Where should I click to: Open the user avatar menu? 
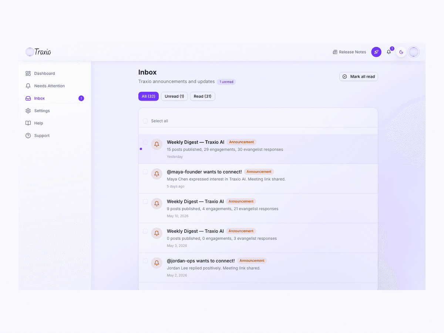414,52
